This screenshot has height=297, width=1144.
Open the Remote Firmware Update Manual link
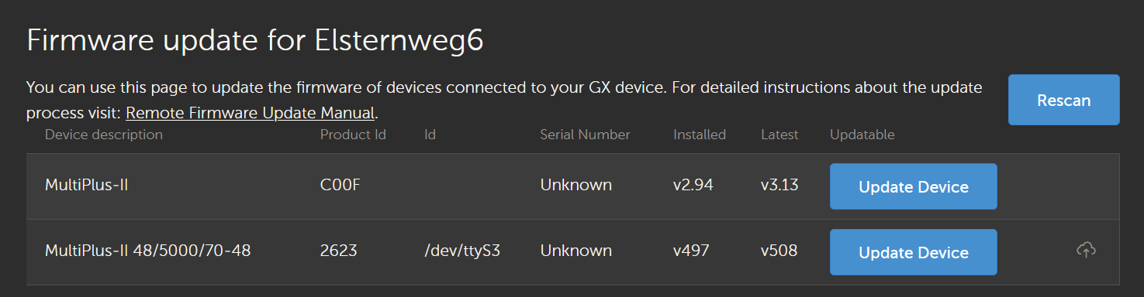[x=251, y=113]
